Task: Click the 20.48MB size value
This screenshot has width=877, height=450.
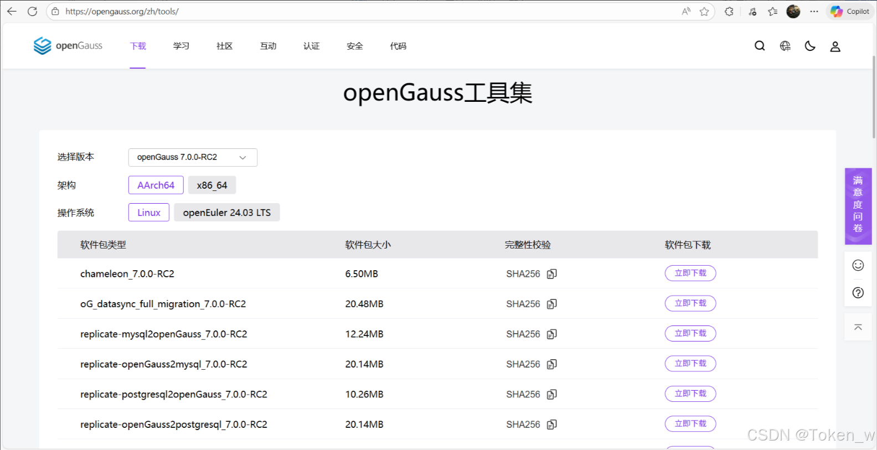Action: coord(364,304)
